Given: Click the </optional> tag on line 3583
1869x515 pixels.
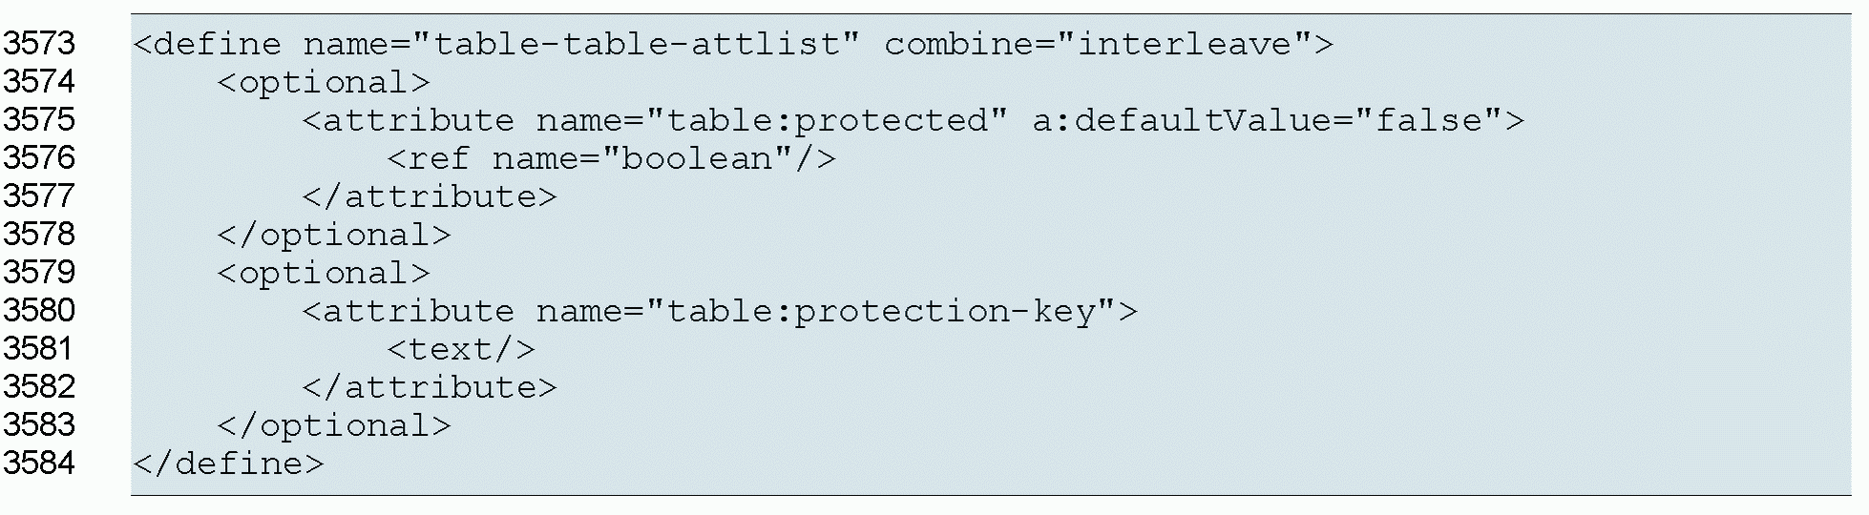Looking at the screenshot, I should (334, 425).
